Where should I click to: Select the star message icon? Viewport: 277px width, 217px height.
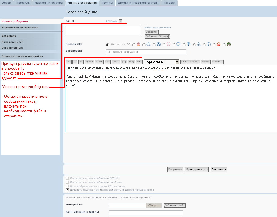point(144,45)
